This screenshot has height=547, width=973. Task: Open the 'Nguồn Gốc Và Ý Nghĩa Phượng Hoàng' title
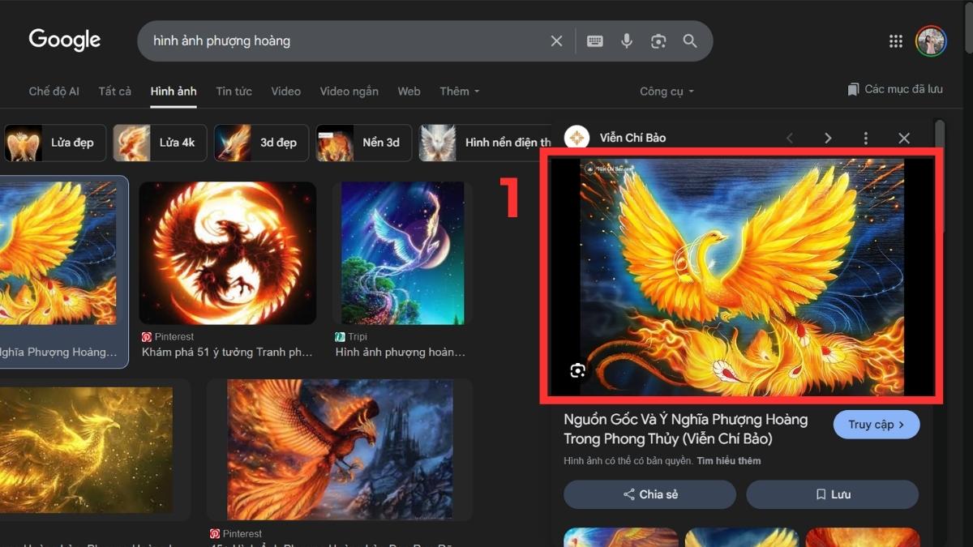pyautogui.click(x=685, y=429)
